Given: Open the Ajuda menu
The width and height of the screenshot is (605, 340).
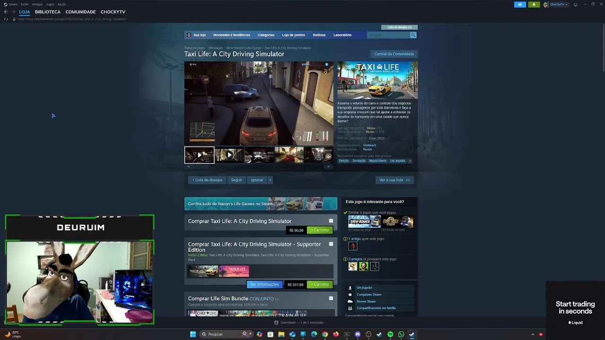Looking at the screenshot, I should tap(61, 4).
